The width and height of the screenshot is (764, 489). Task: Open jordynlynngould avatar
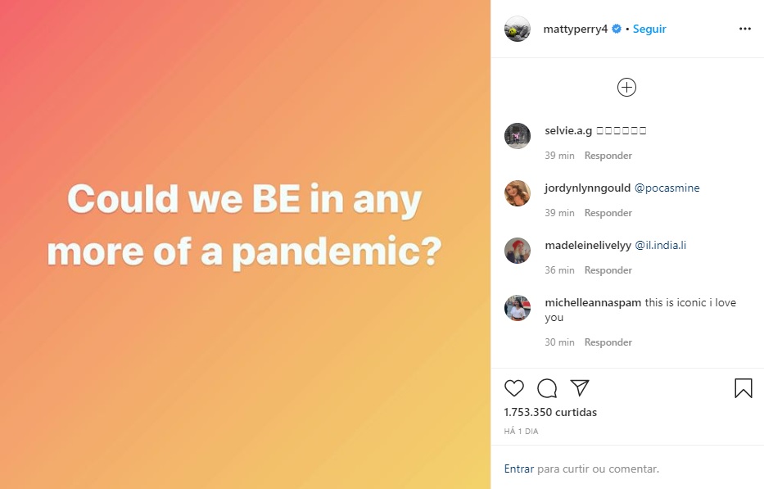coord(518,193)
